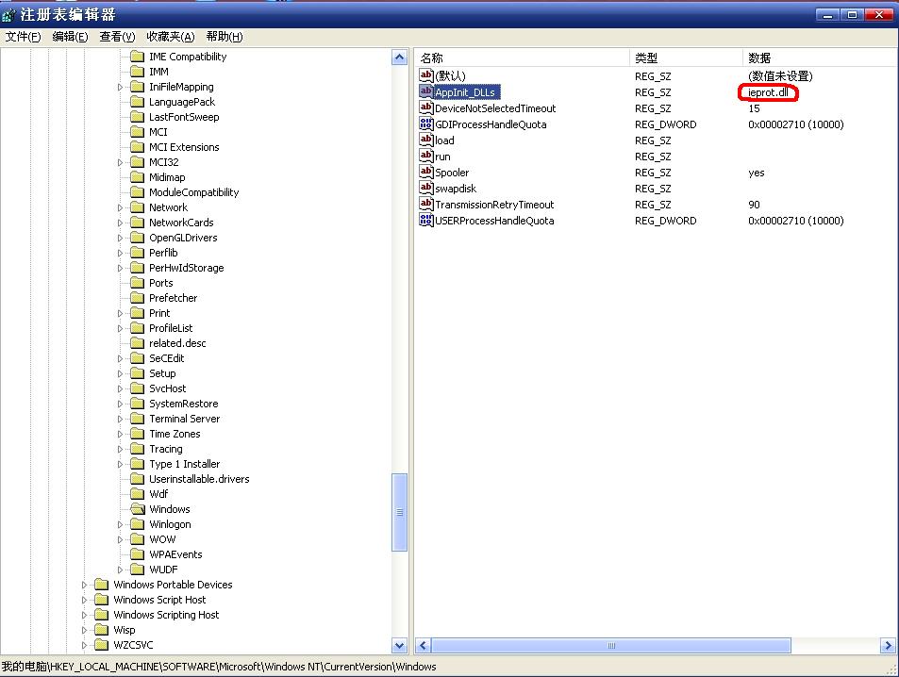This screenshot has height=677, width=899.
Task: Click the (默认) default value icon
Action: click(425, 75)
